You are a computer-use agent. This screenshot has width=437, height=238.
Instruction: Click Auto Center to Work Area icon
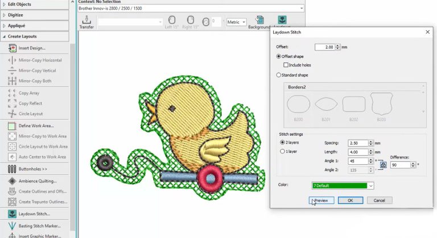click(12, 157)
